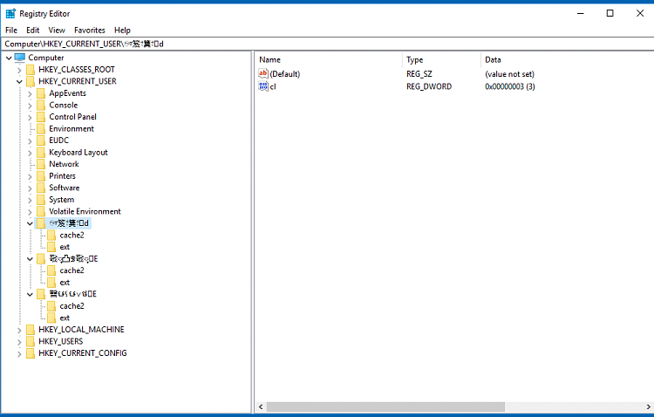This screenshot has width=654, height=417.
Task: Click the HKEY_CLASSES_ROOT folder icon
Action: pyautogui.click(x=30, y=69)
